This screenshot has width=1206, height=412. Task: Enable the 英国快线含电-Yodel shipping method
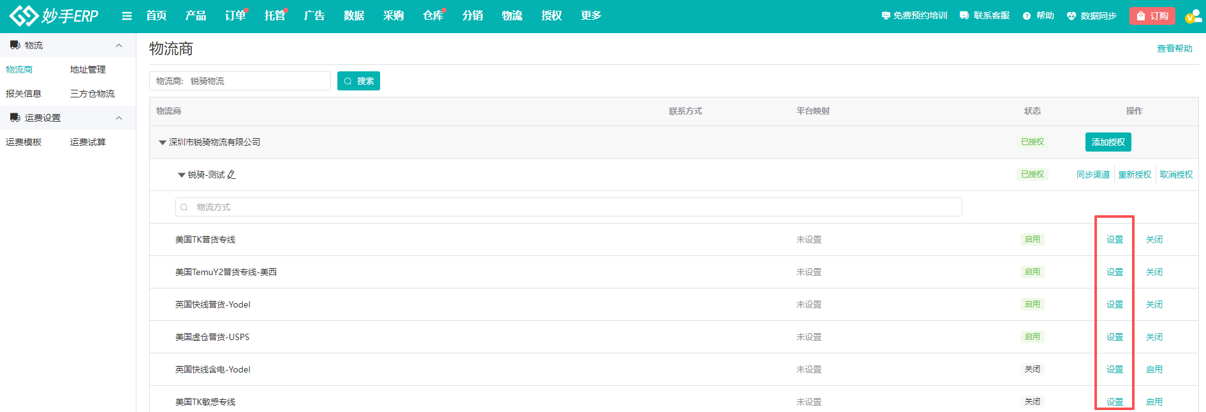[x=1154, y=369]
